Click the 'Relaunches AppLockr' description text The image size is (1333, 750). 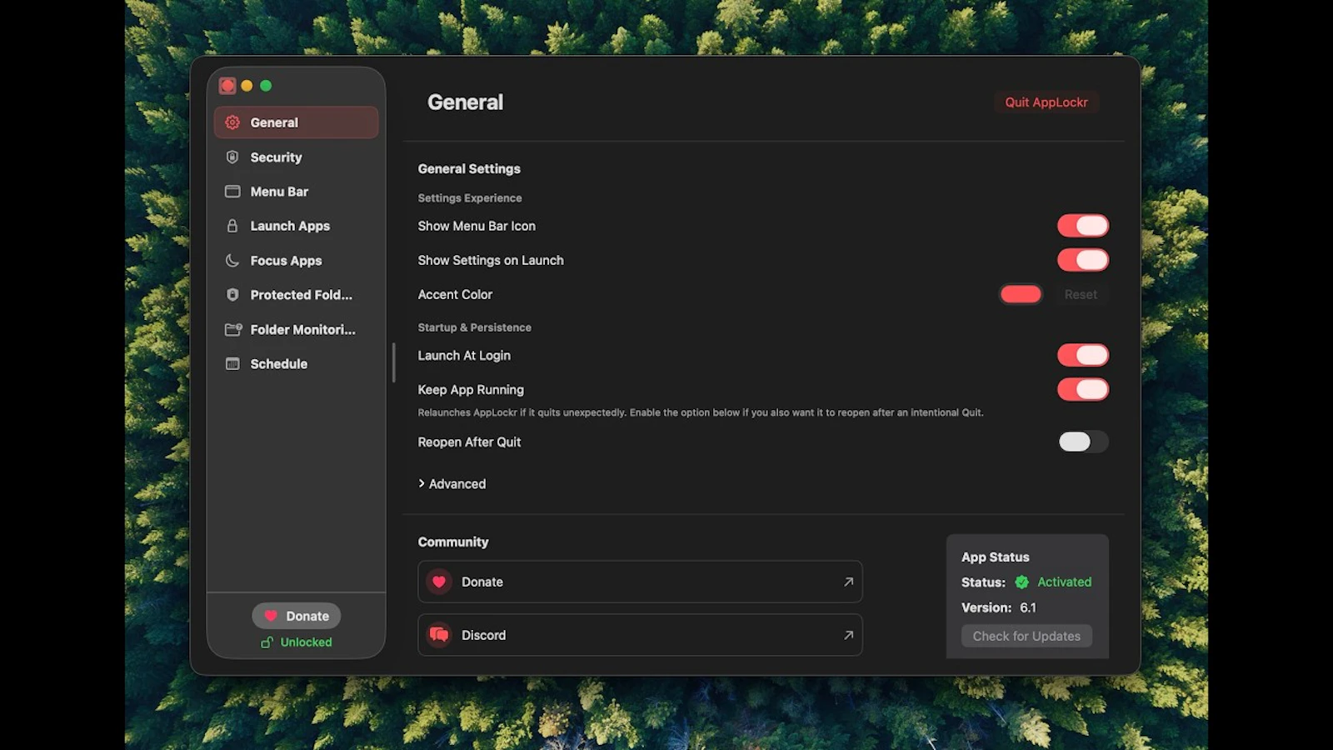(x=701, y=412)
